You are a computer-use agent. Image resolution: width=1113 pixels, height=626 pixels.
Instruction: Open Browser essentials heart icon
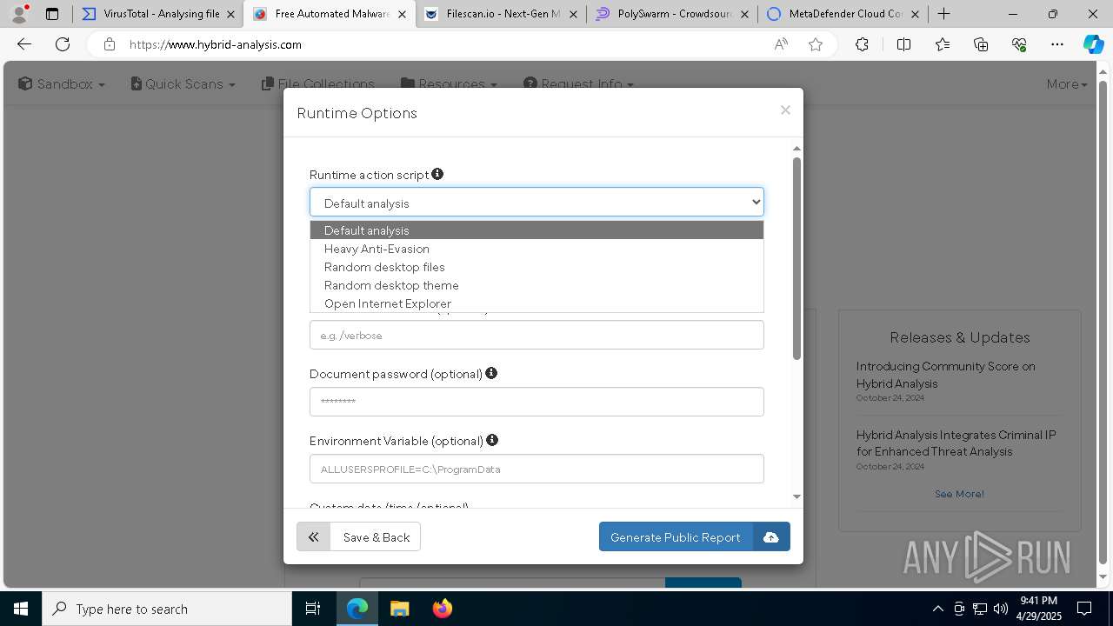[1019, 44]
